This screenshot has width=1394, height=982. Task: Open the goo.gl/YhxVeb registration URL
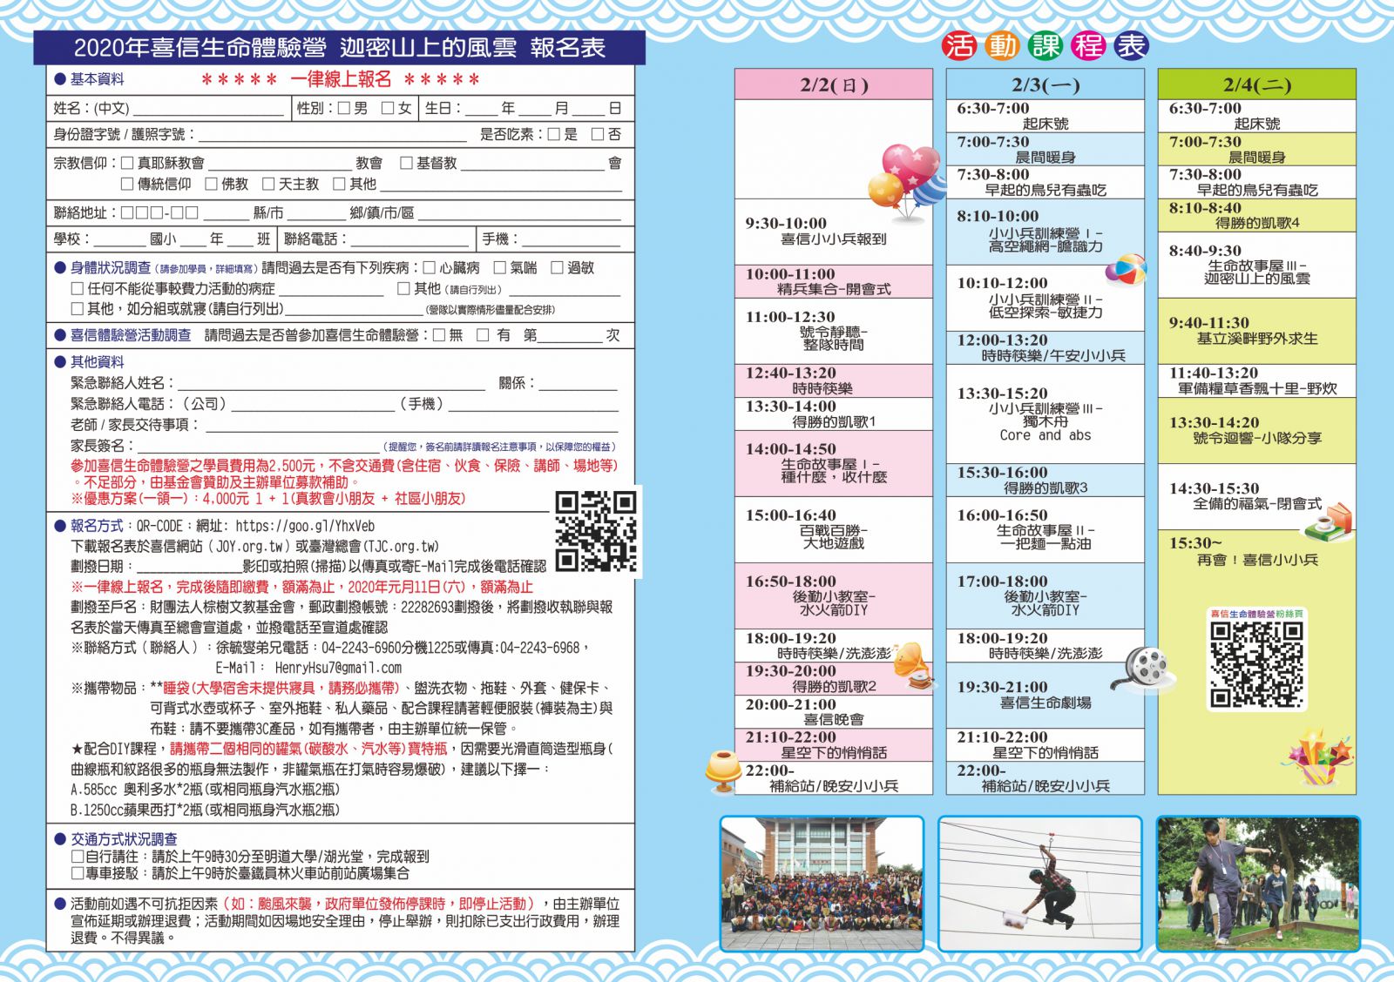pyautogui.click(x=304, y=526)
